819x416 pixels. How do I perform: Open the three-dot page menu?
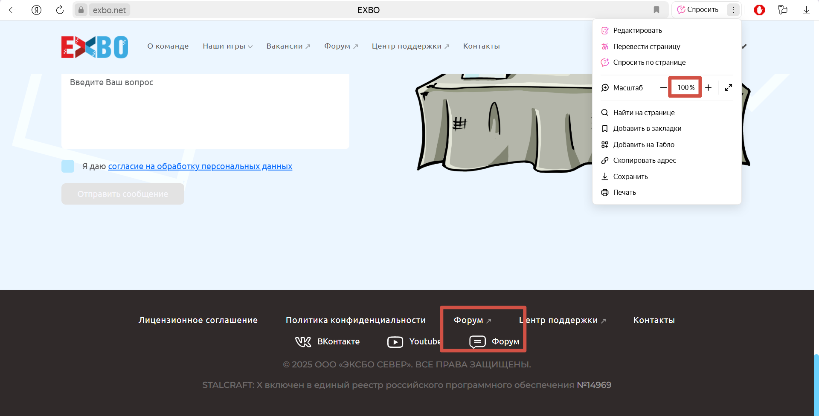coord(733,10)
